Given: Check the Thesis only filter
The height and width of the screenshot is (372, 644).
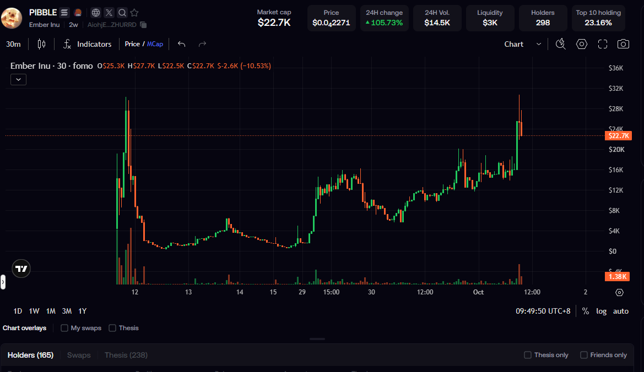Looking at the screenshot, I should pyautogui.click(x=528, y=355).
